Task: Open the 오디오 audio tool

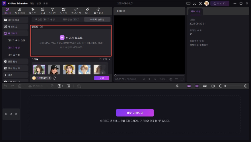Action: [x=52, y=11]
